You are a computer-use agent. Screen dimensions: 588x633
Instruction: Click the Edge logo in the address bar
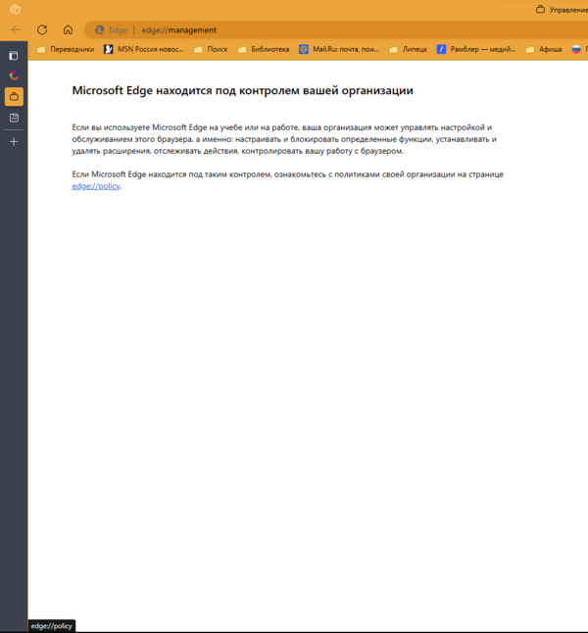click(x=99, y=30)
